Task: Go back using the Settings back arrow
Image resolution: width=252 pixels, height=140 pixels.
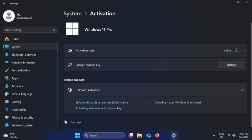Action: 4,3
